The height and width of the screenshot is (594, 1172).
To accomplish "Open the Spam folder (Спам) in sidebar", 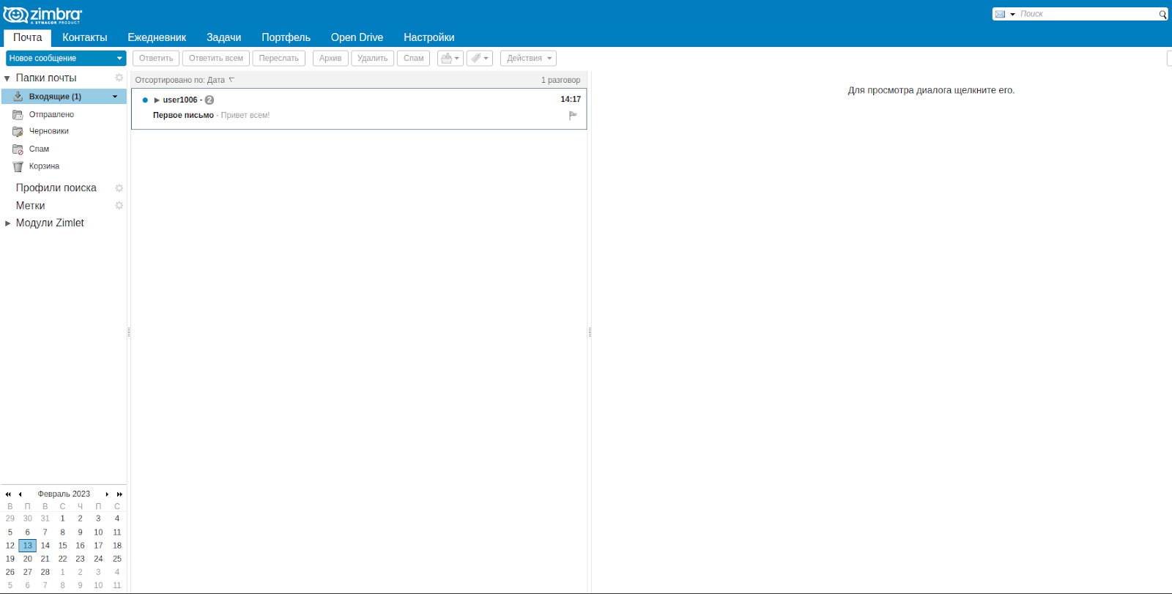I will pos(39,149).
